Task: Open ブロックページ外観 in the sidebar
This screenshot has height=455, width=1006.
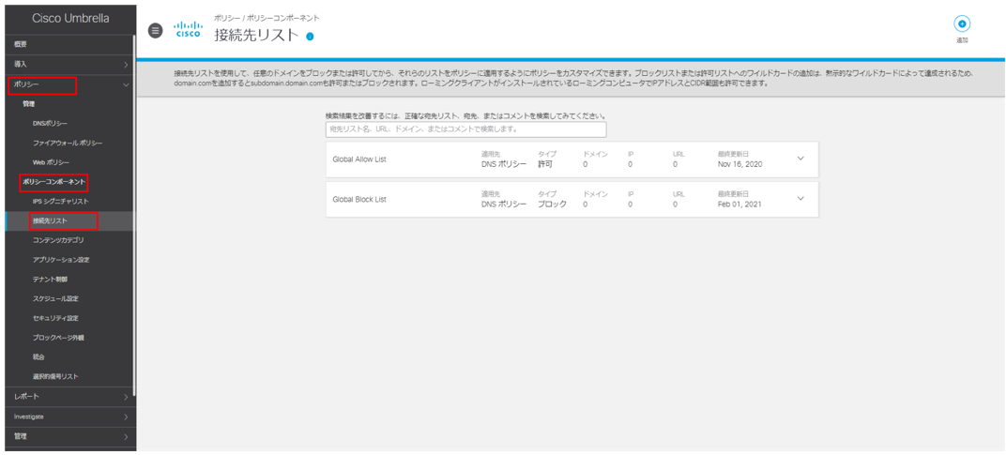Action: point(58,337)
